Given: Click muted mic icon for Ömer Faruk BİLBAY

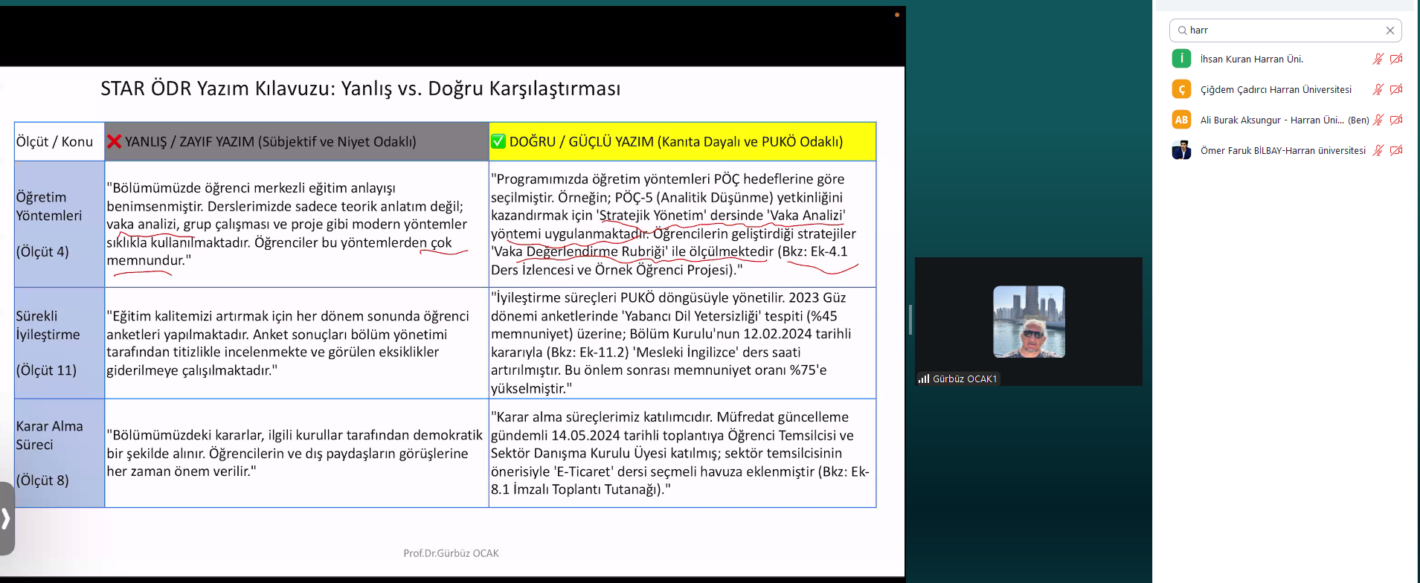Looking at the screenshot, I should [1378, 150].
